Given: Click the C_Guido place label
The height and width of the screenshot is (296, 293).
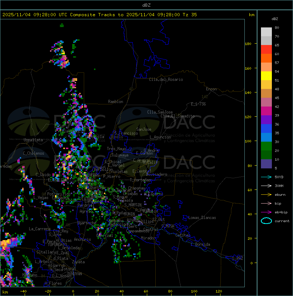Looking at the screenshot, I should 43,175.
